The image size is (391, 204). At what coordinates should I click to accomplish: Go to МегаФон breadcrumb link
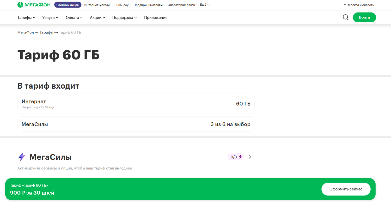pyautogui.click(x=26, y=32)
